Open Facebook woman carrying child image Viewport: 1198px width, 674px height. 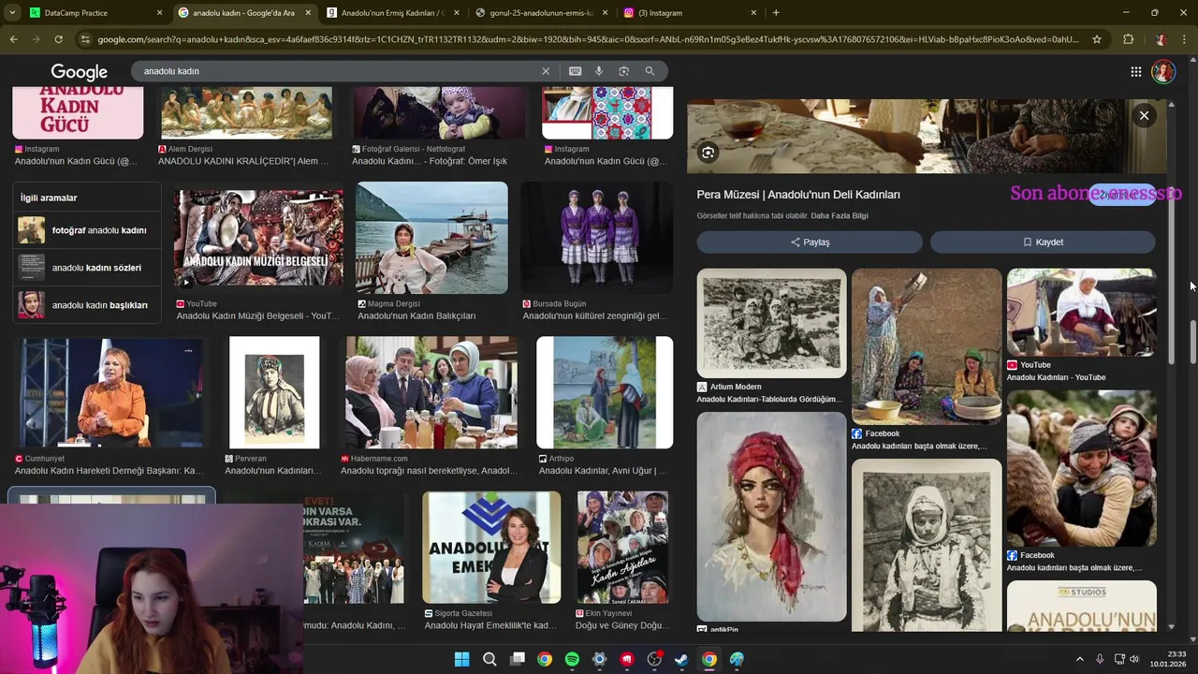coord(1081,468)
